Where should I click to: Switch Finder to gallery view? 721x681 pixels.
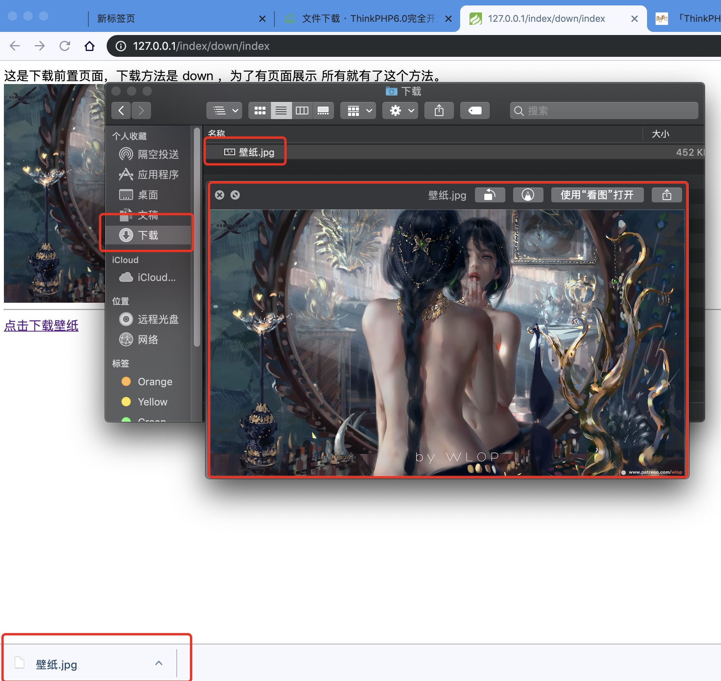323,111
